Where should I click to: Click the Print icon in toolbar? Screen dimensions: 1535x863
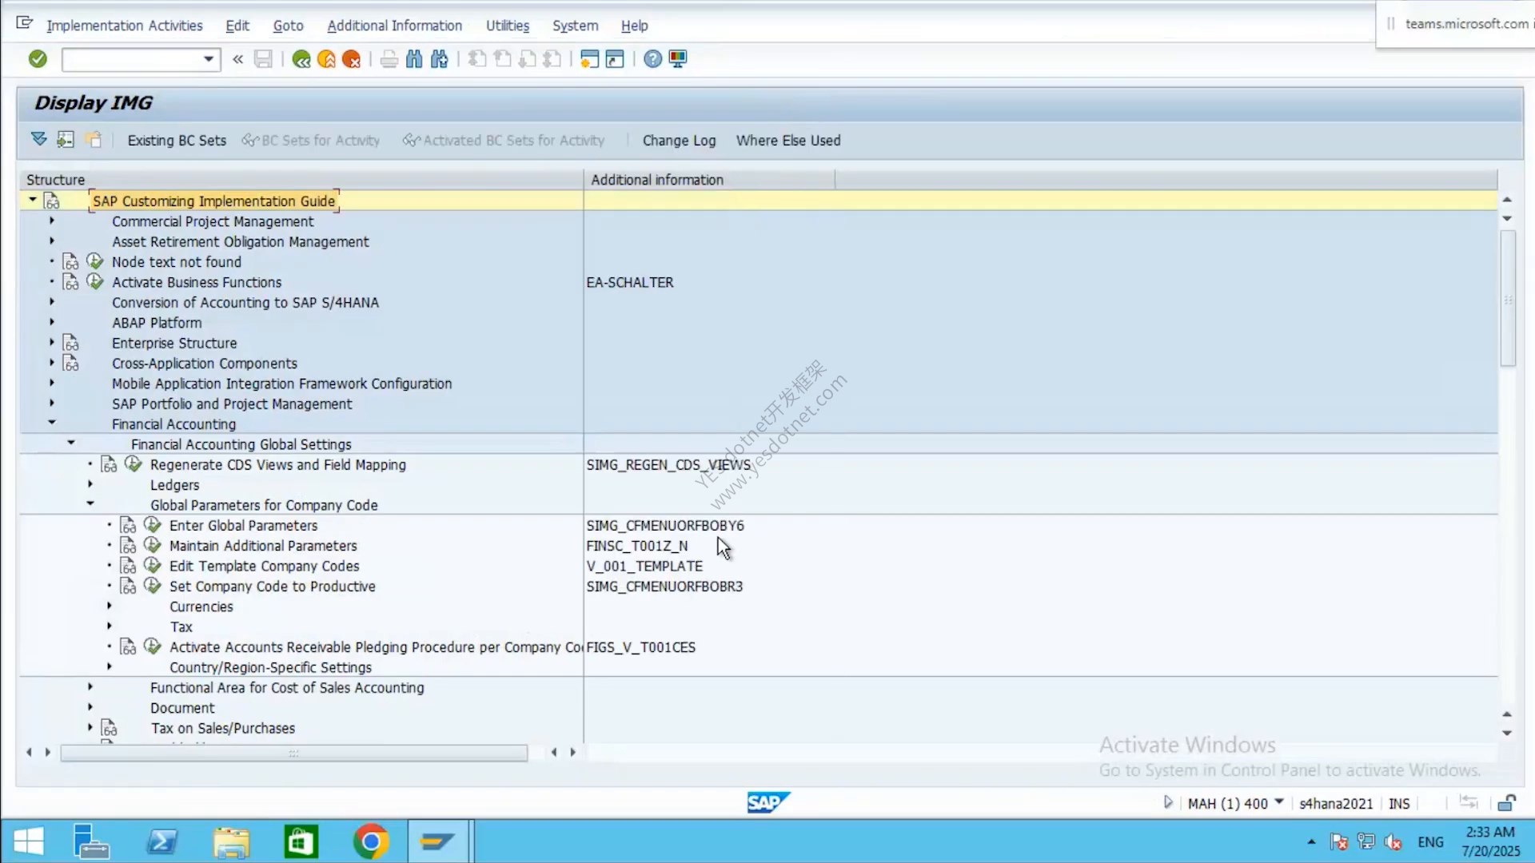click(x=389, y=59)
